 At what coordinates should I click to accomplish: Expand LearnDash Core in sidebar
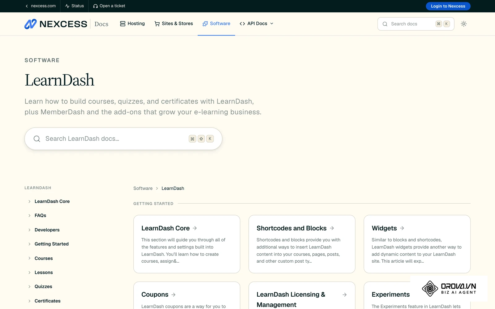click(29, 201)
